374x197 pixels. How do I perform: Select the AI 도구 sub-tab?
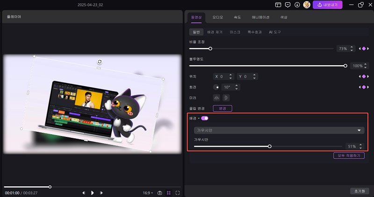coord(275,32)
